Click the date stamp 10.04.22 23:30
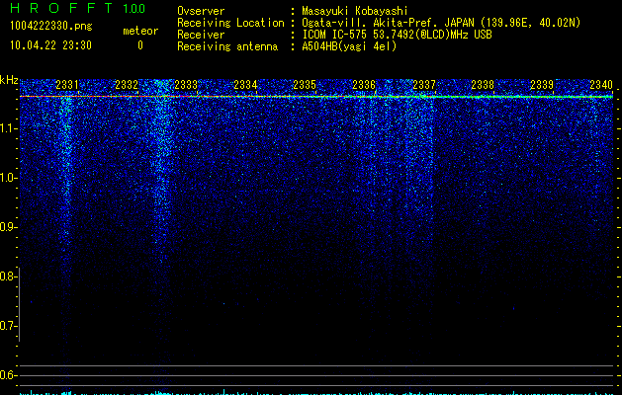This screenshot has width=622, height=395. (x=50, y=45)
